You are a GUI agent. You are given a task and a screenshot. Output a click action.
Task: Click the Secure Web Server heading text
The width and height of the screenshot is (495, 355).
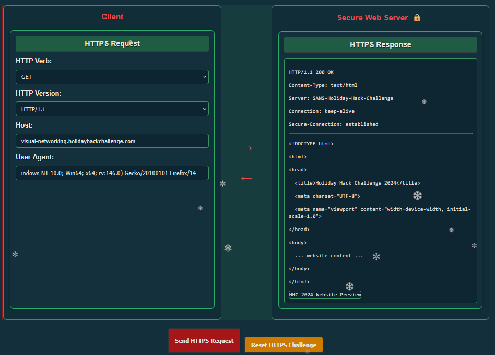pos(372,18)
